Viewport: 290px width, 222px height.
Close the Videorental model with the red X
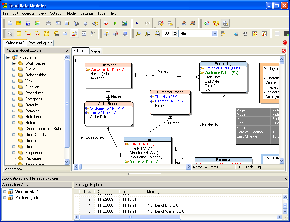285,43
